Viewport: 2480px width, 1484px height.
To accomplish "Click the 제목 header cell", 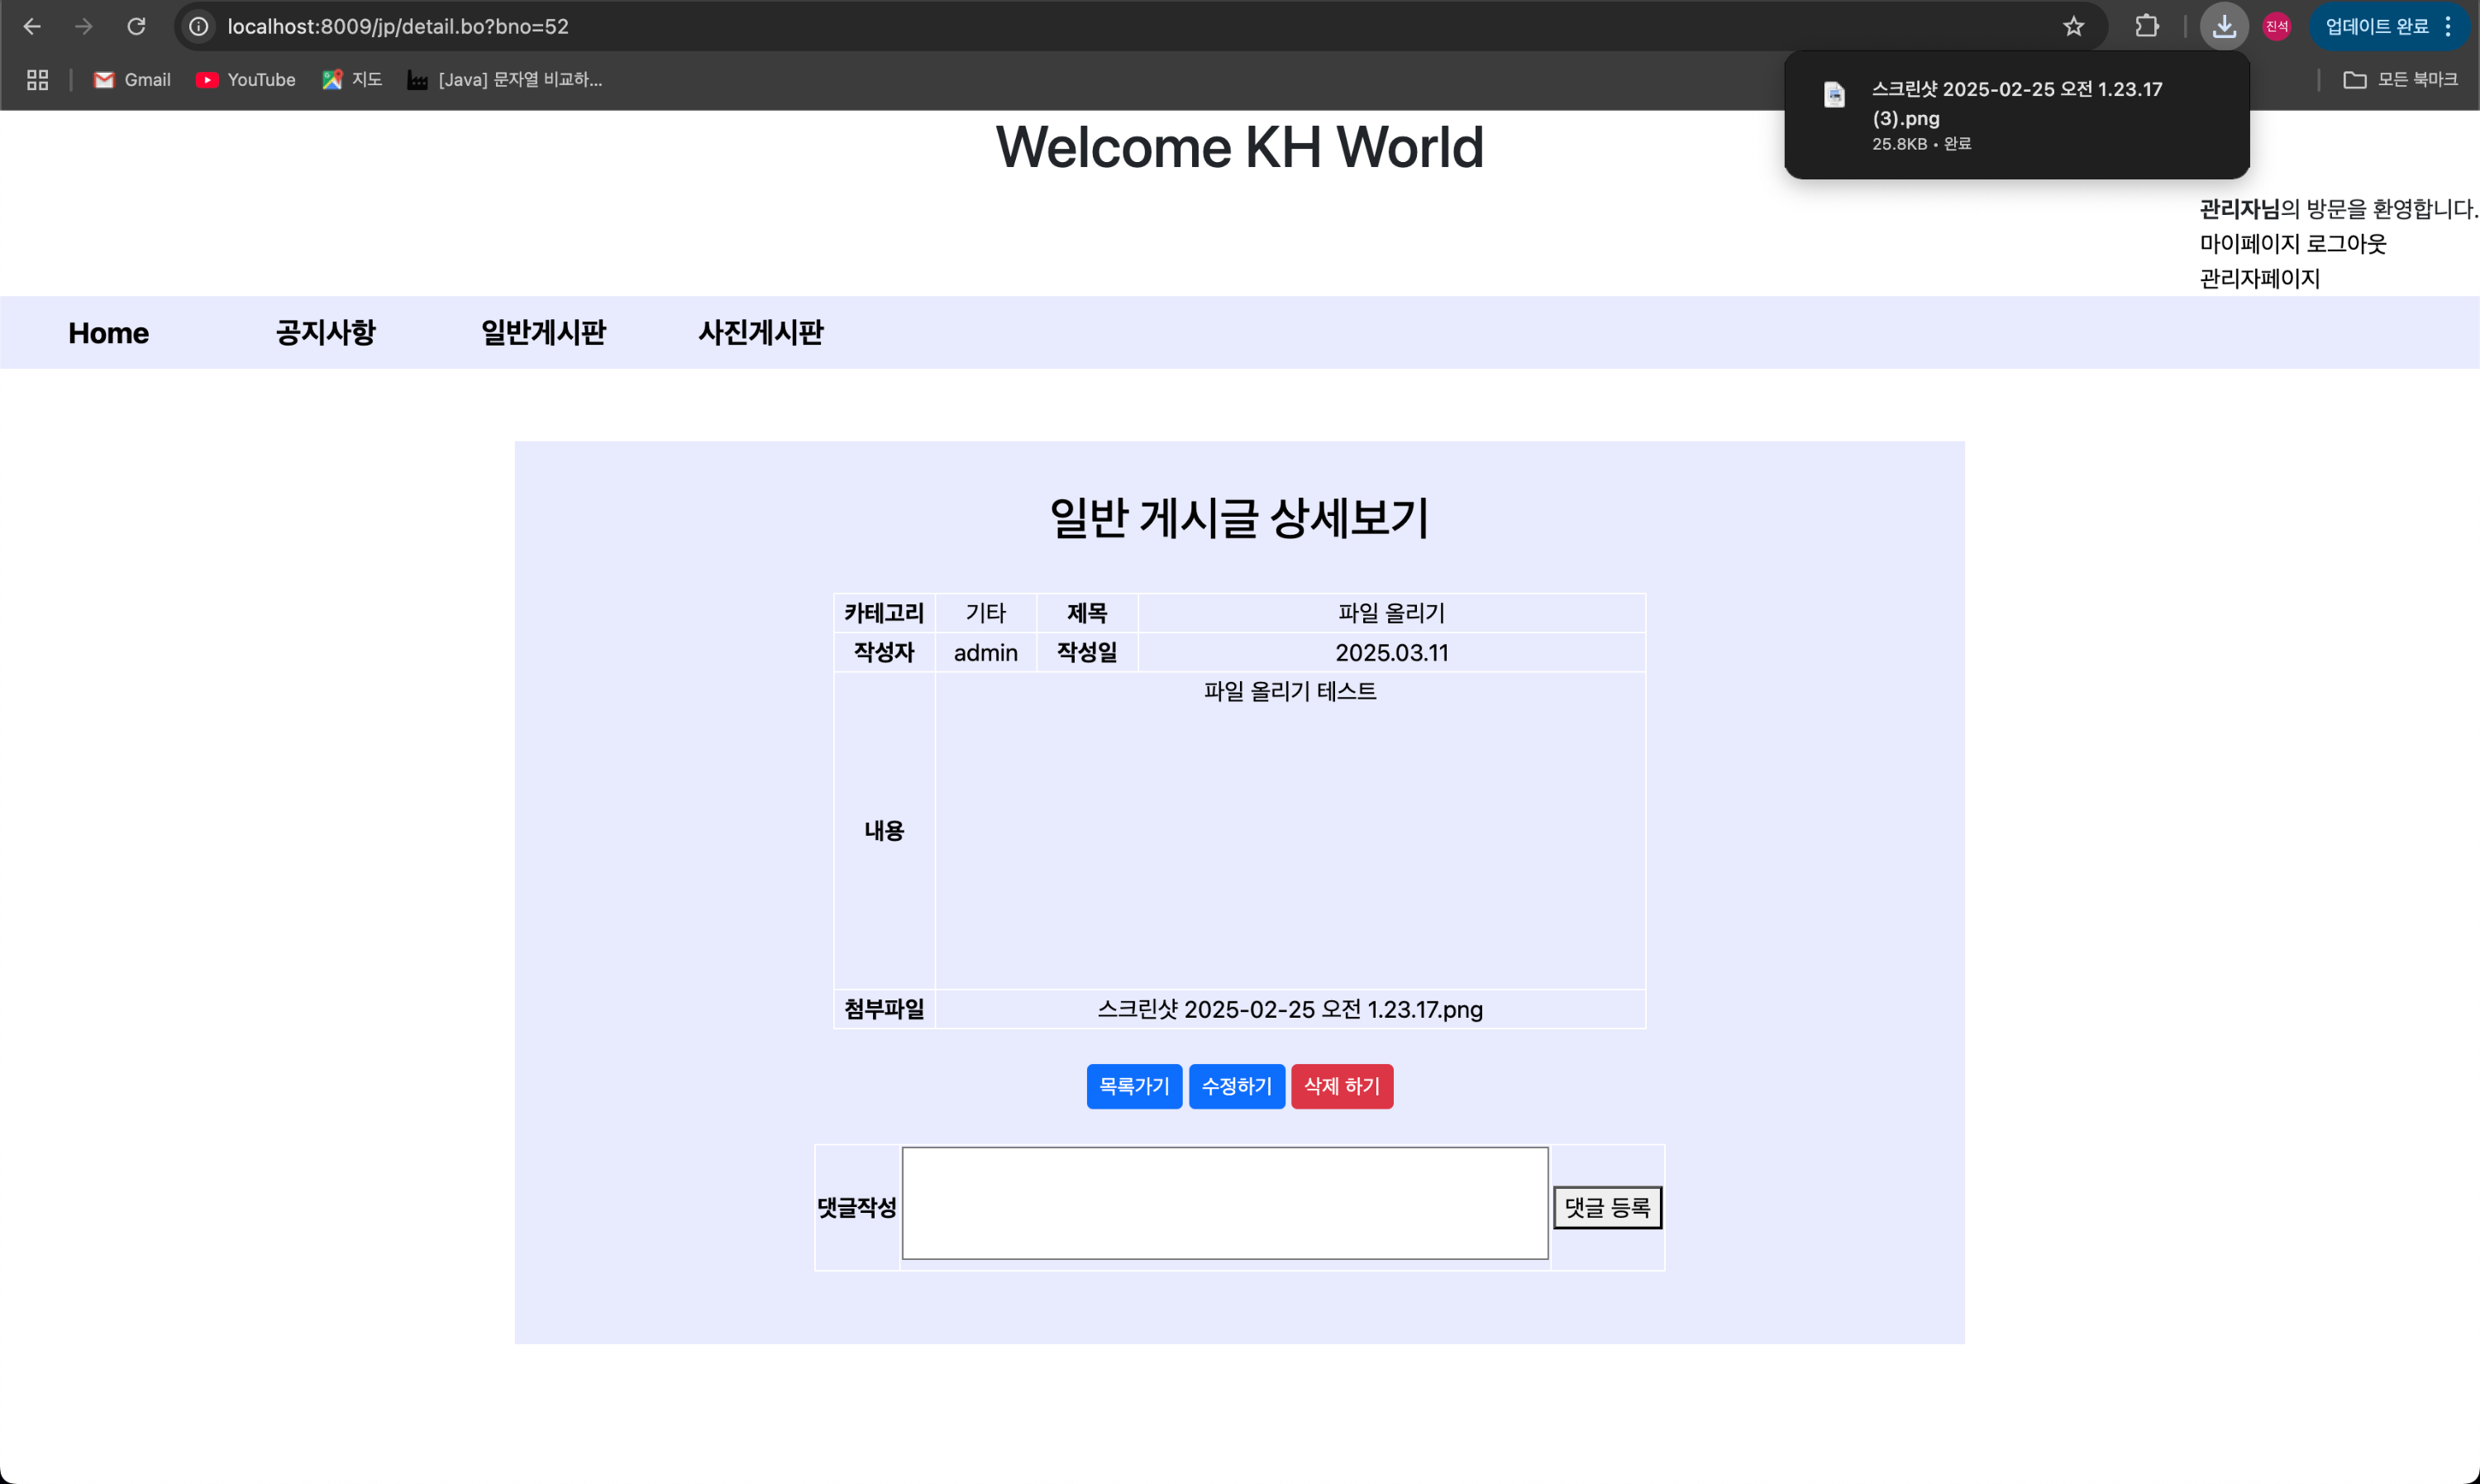I will pyautogui.click(x=1088, y=614).
